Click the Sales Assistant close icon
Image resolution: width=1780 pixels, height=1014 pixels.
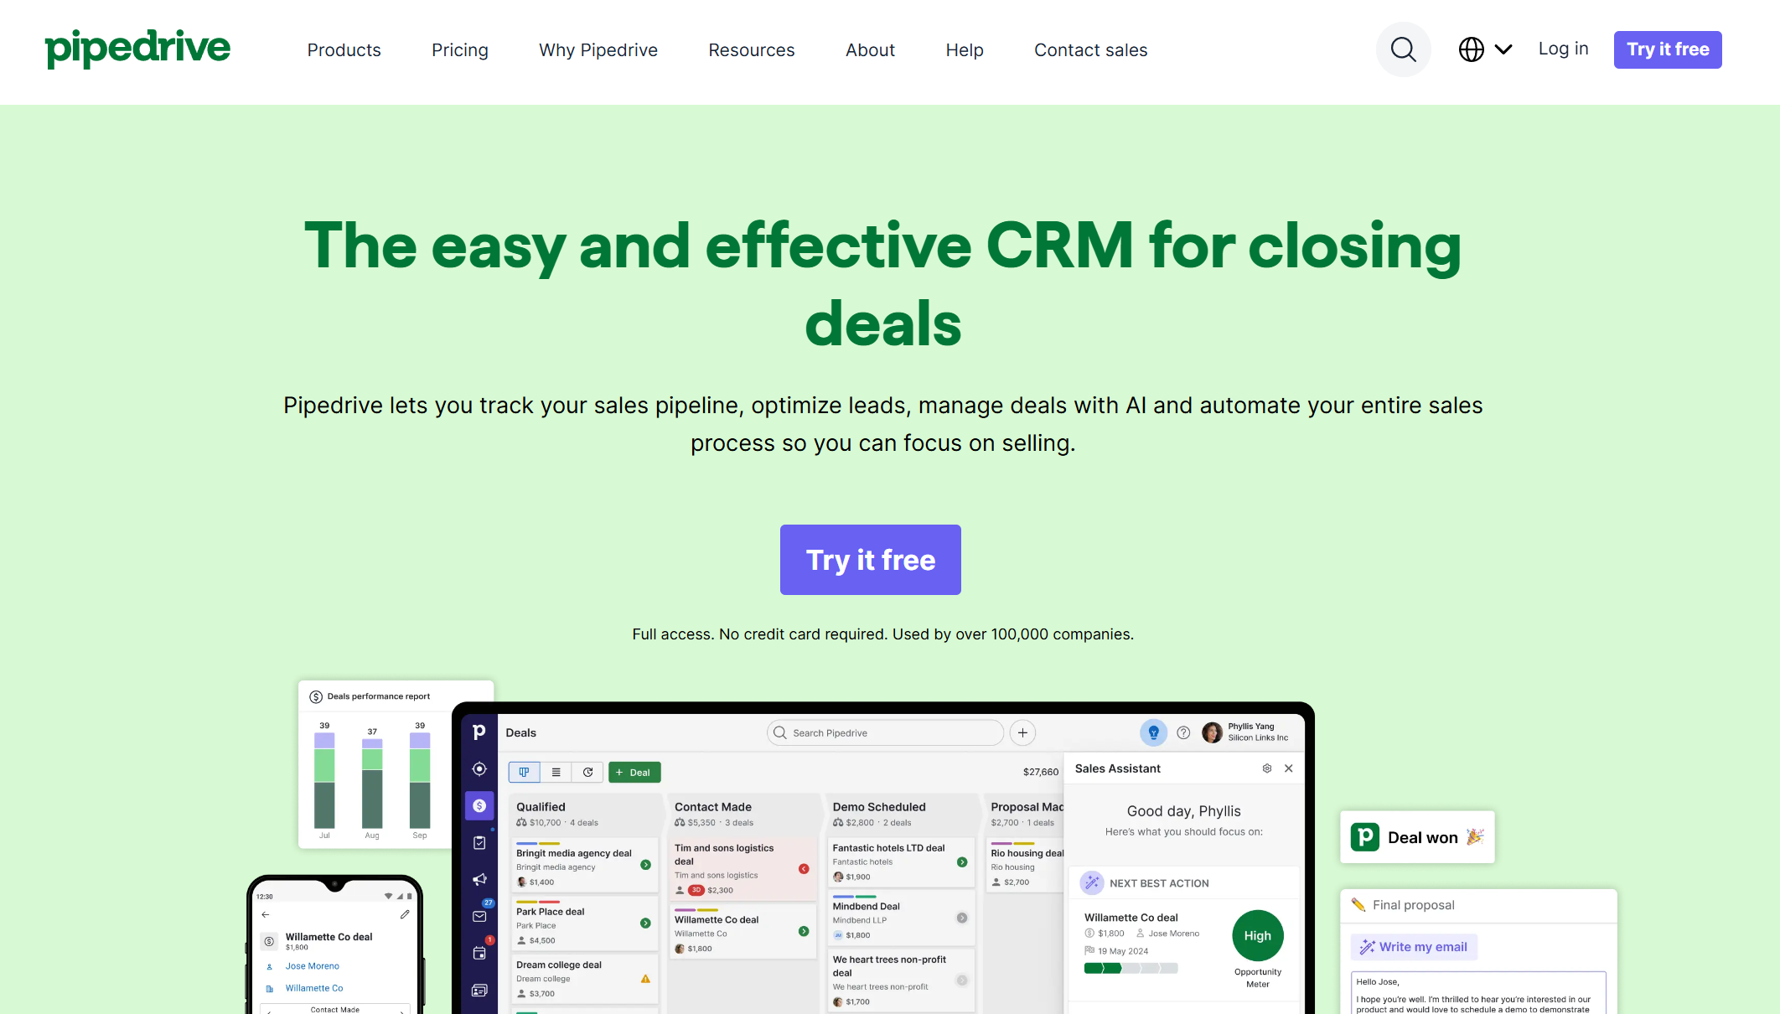[x=1289, y=768]
